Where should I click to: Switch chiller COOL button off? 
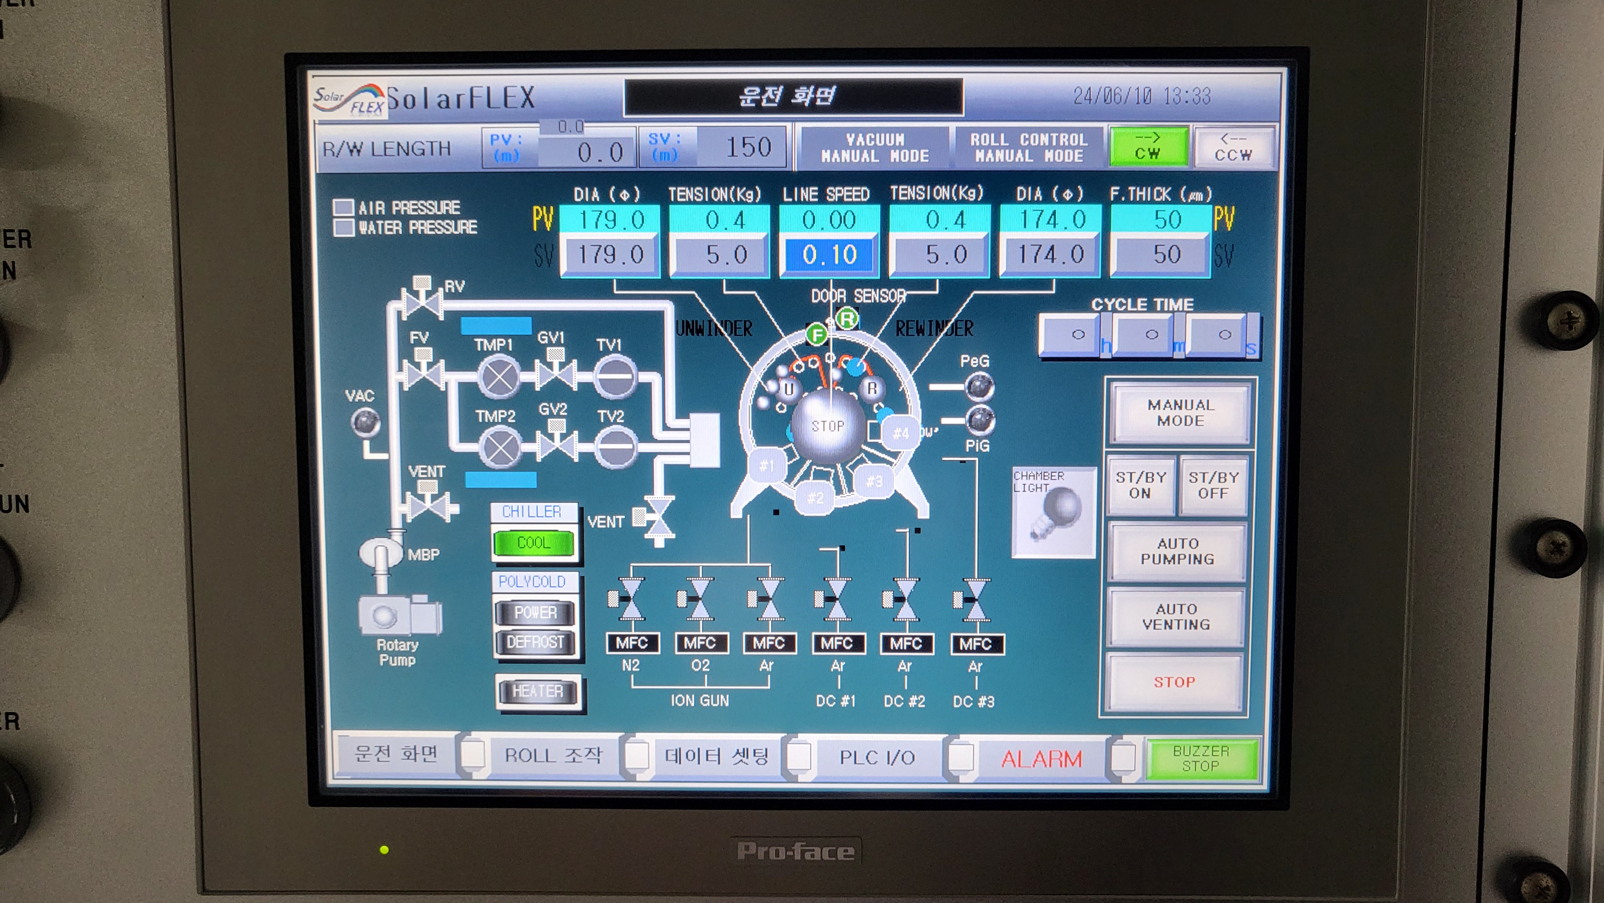click(534, 543)
